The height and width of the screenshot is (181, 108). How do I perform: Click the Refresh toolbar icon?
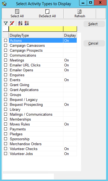[x=80, y=11]
